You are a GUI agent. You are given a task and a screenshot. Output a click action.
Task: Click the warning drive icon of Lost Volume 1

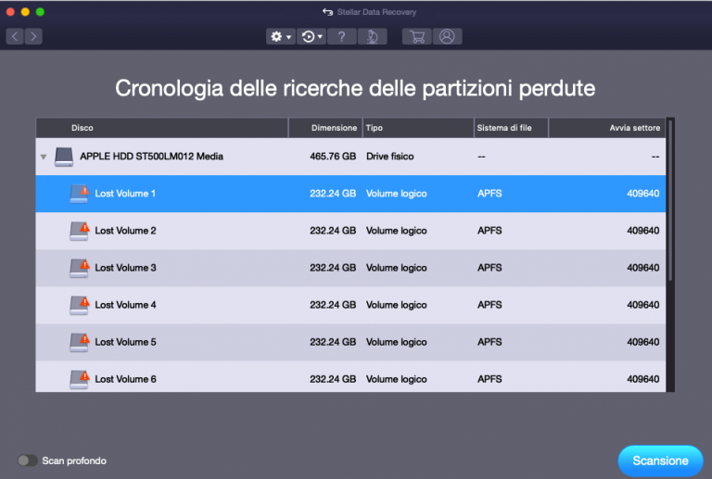point(80,194)
